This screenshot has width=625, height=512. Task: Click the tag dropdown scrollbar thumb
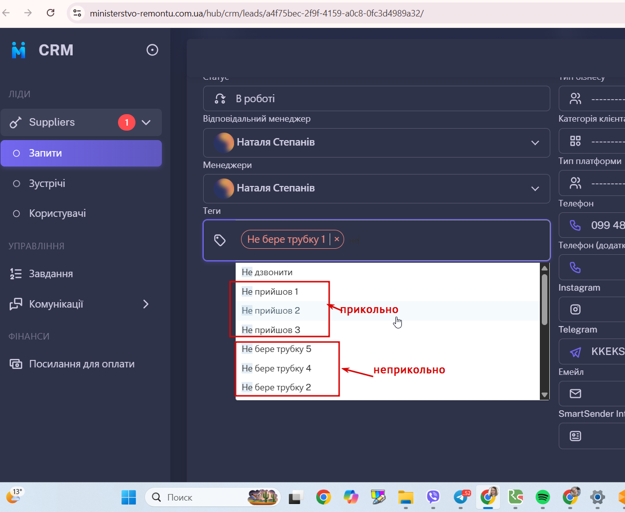(x=545, y=300)
